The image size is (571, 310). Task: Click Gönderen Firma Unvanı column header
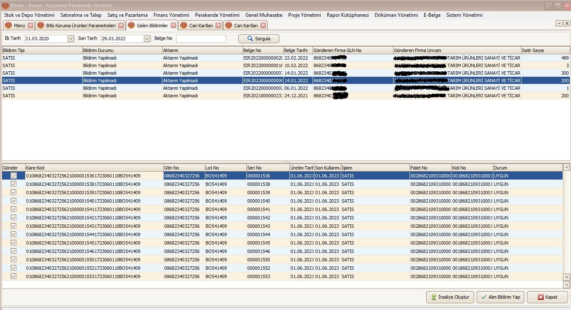(457, 50)
